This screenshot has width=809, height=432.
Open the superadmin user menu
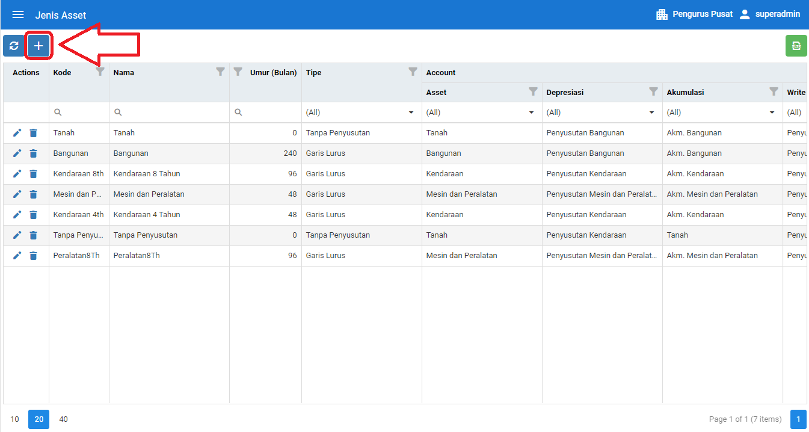770,14
